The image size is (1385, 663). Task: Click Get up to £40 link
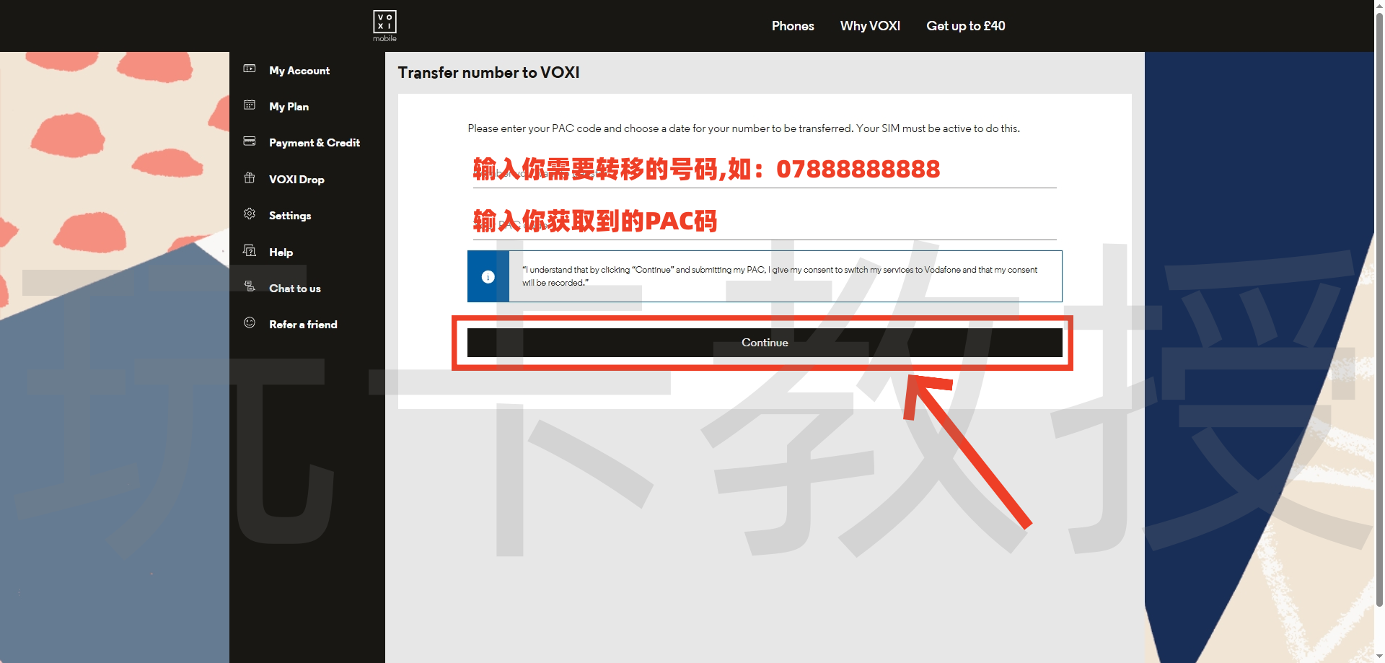click(x=965, y=26)
